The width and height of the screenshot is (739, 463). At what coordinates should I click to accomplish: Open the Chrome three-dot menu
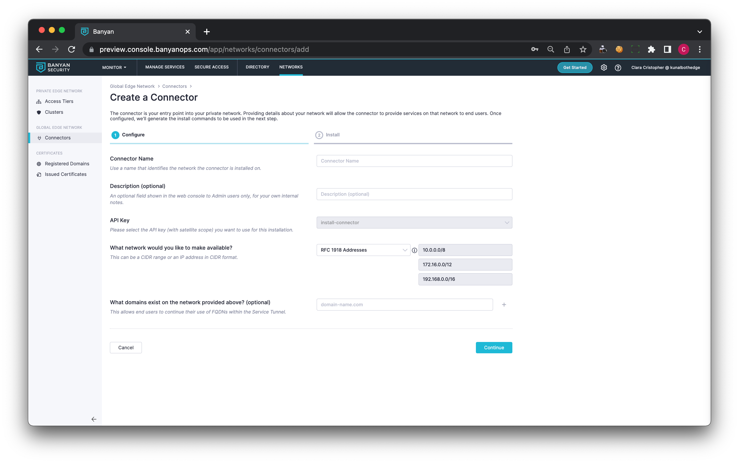point(700,49)
